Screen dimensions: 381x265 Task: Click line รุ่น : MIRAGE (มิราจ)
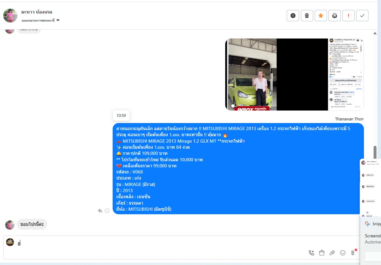pos(135,184)
